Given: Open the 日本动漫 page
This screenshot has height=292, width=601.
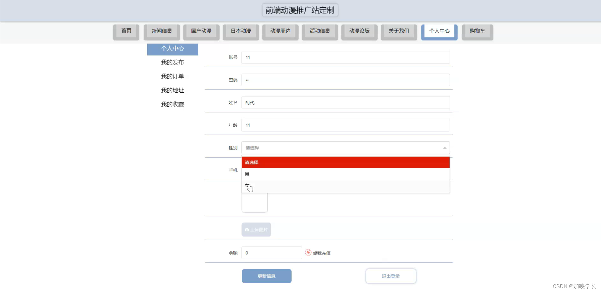Looking at the screenshot, I should click(241, 31).
